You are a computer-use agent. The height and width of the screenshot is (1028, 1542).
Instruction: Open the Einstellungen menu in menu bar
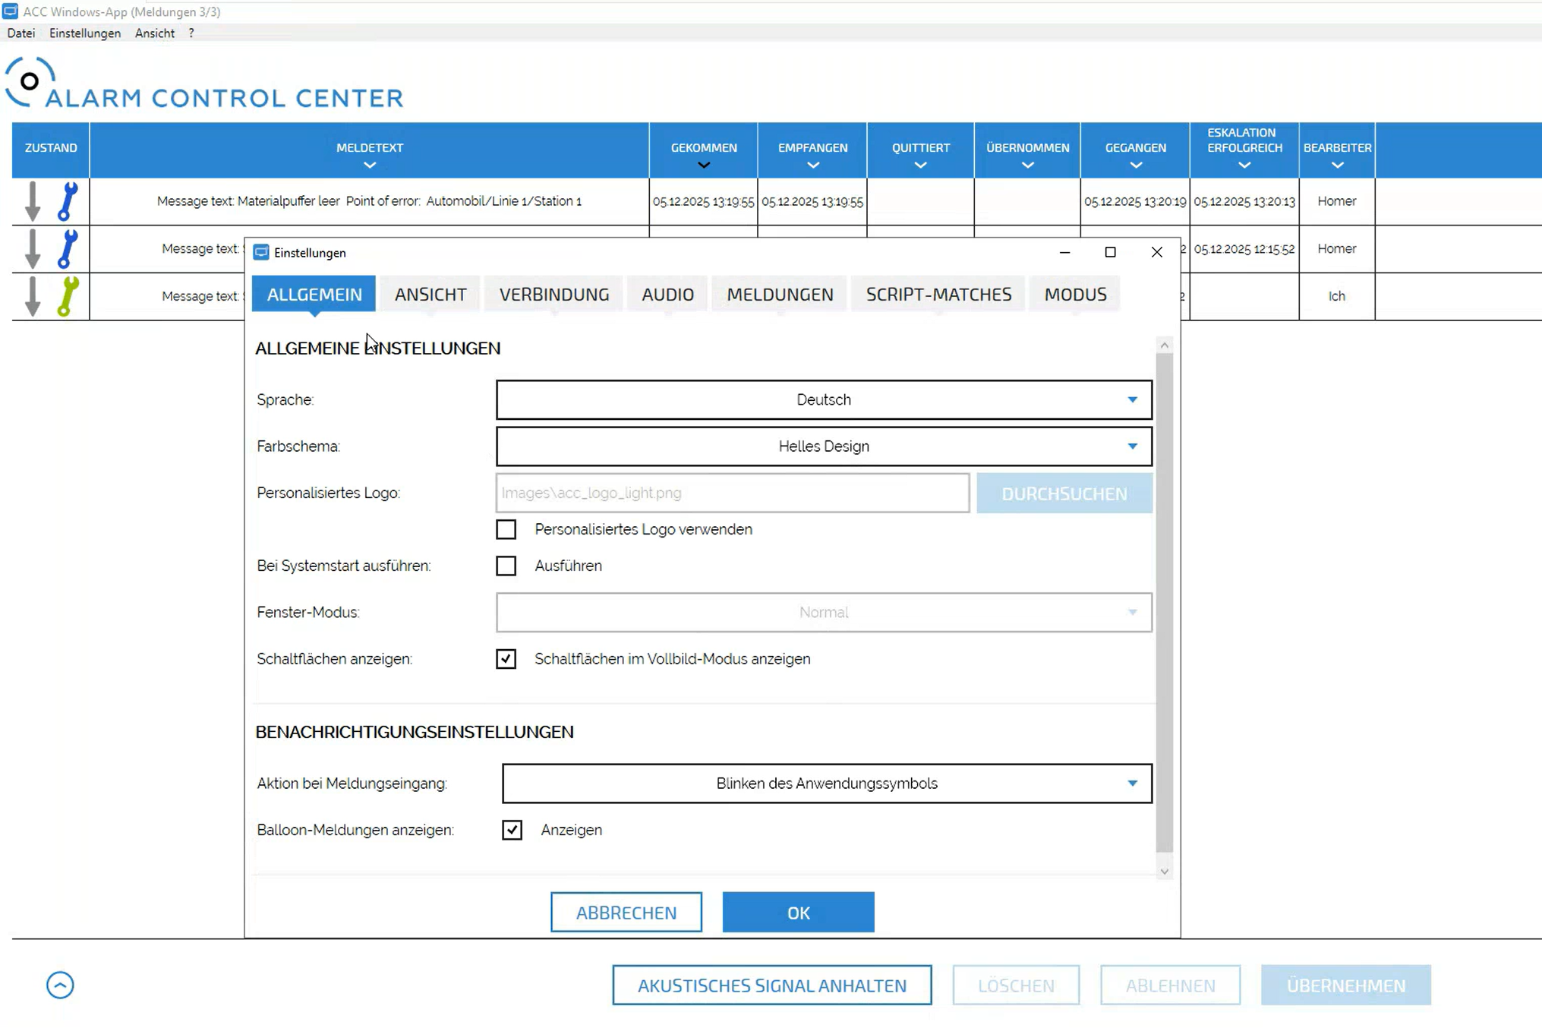point(84,33)
